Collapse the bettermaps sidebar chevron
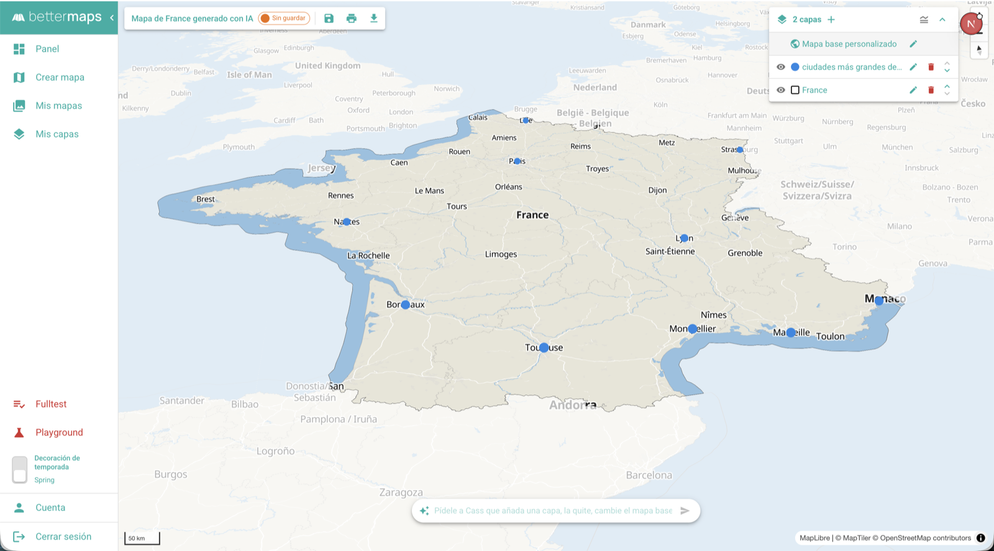Screen dimensions: 994x551 coord(112,17)
